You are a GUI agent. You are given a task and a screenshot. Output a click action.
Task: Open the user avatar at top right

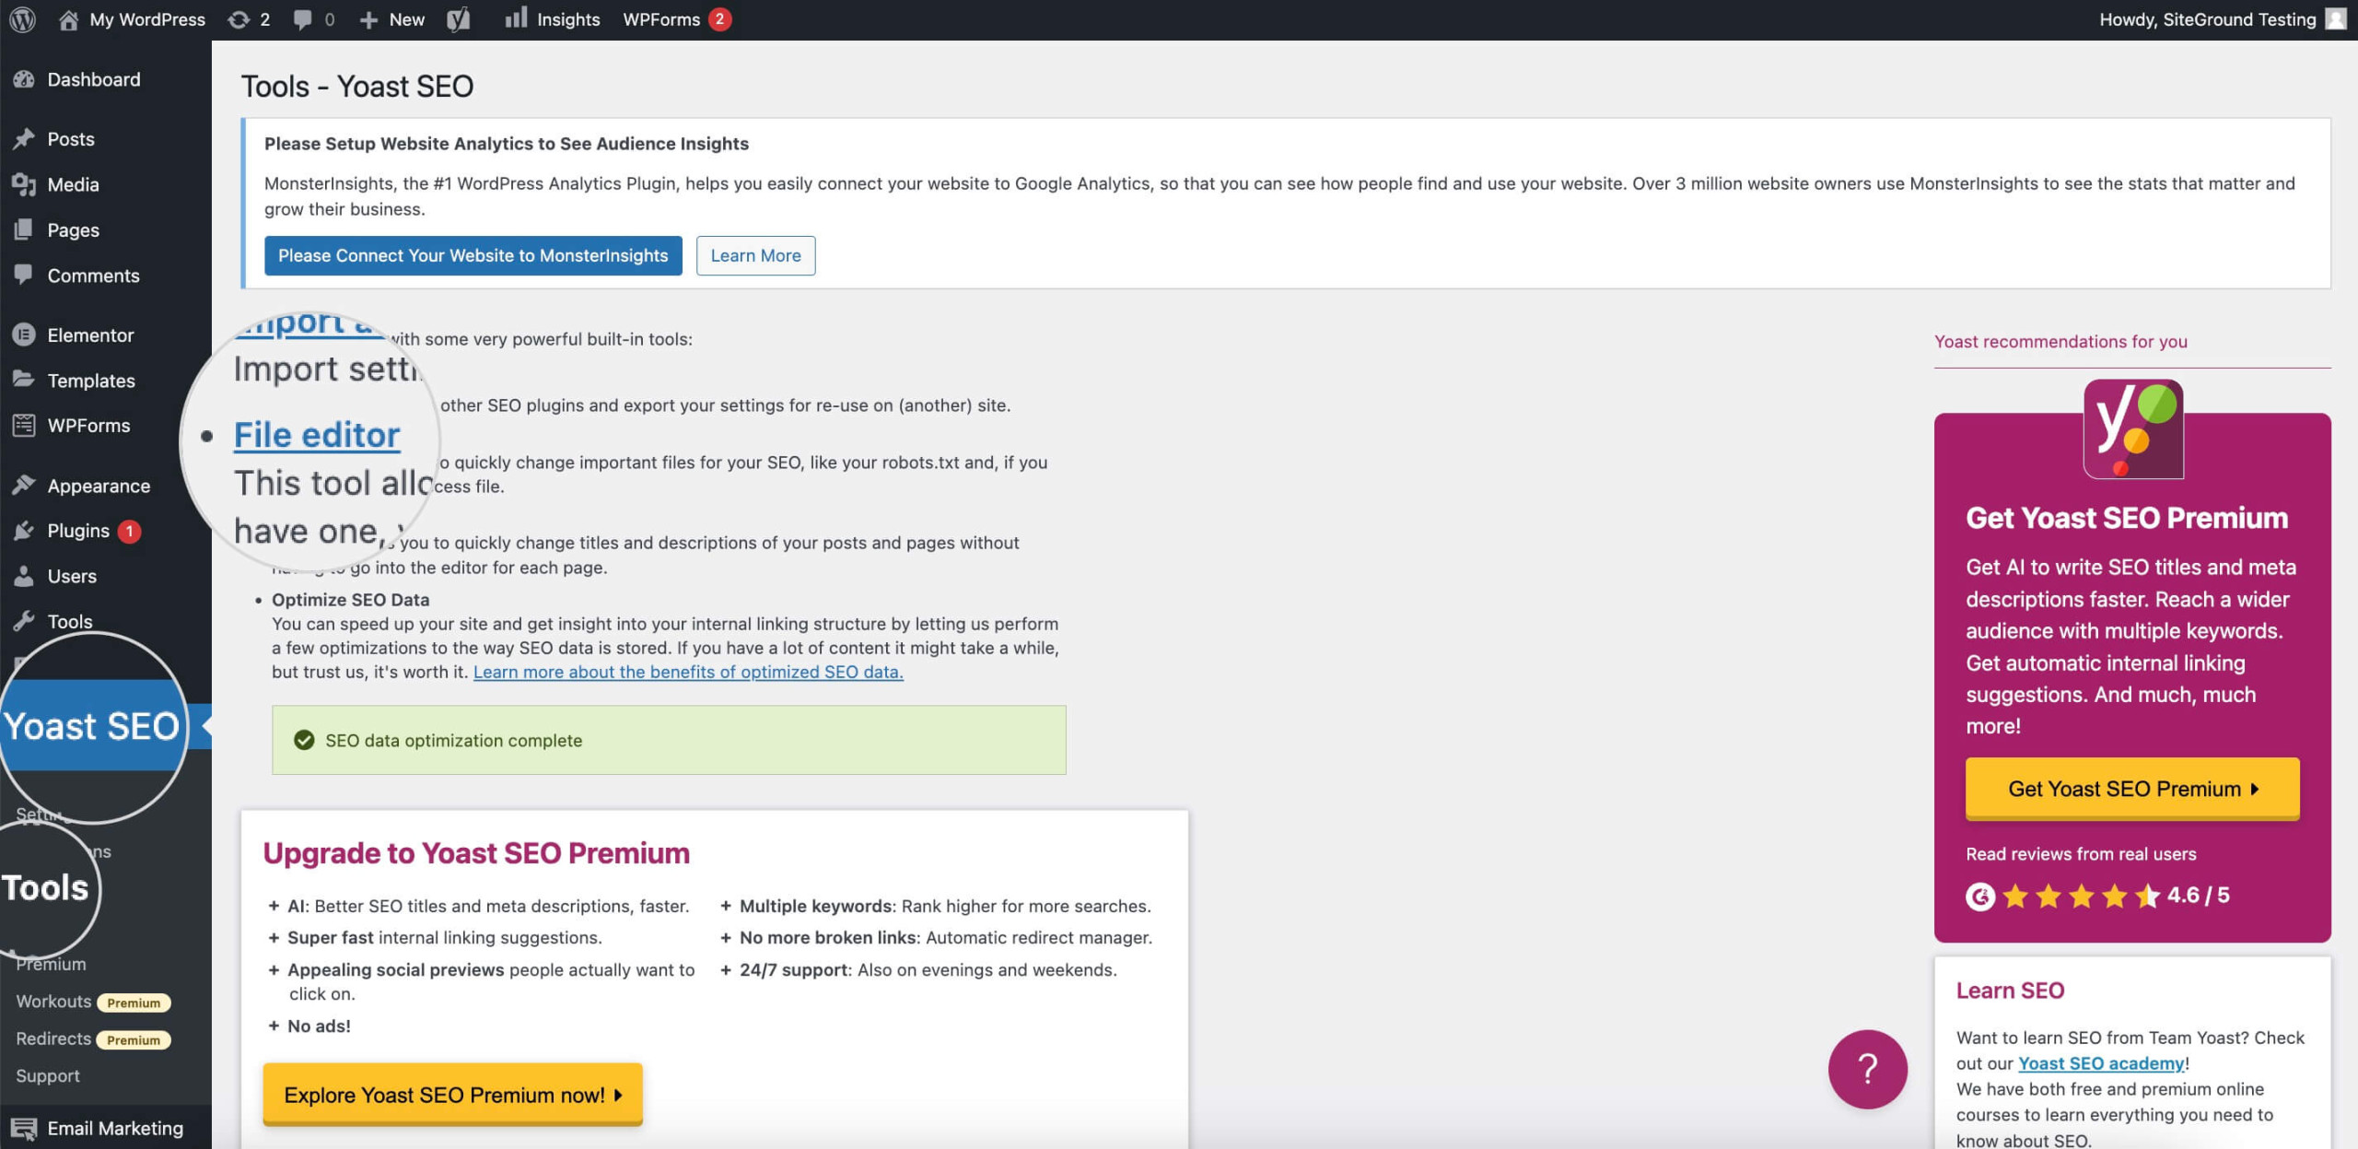pyautogui.click(x=2336, y=18)
